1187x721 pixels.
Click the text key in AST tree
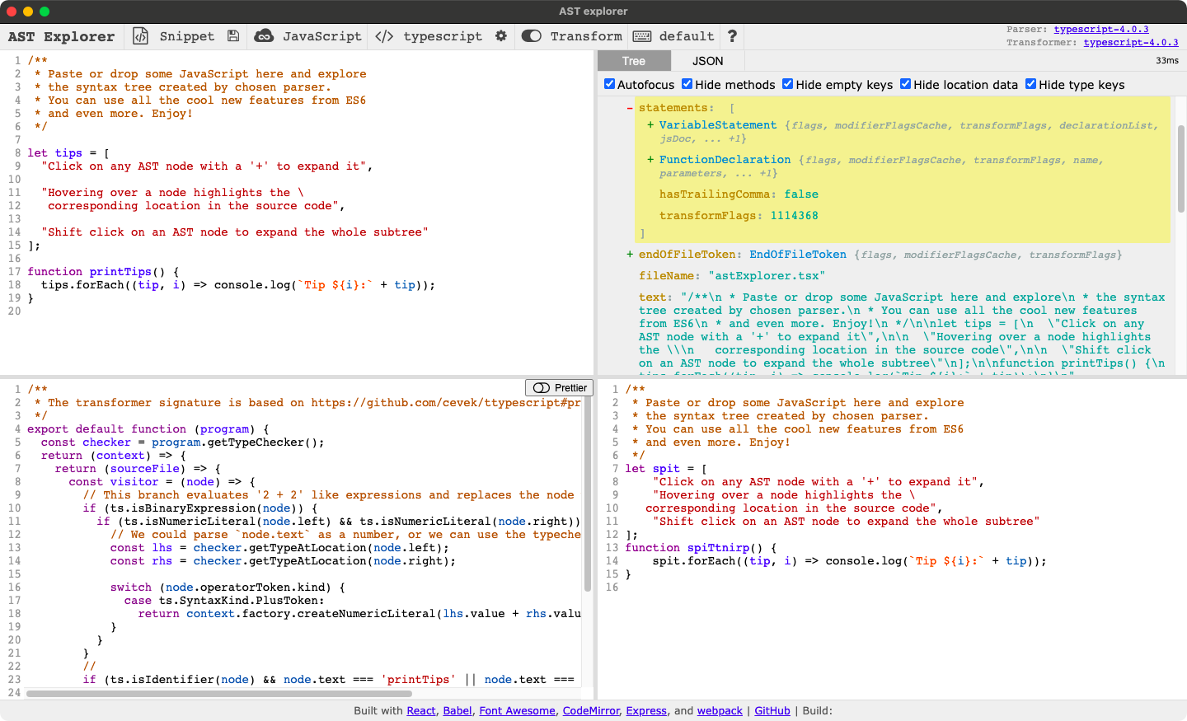pyautogui.click(x=653, y=297)
